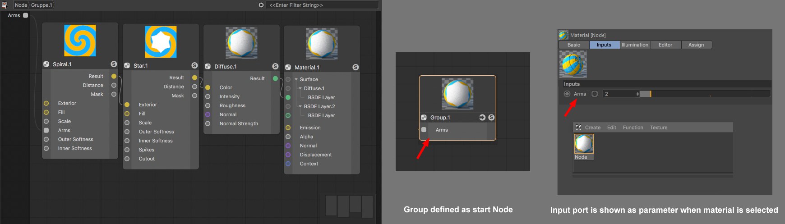The height and width of the screenshot is (224, 785).
Task: Click the solo S icon on Star.1 node
Action: pos(194,65)
